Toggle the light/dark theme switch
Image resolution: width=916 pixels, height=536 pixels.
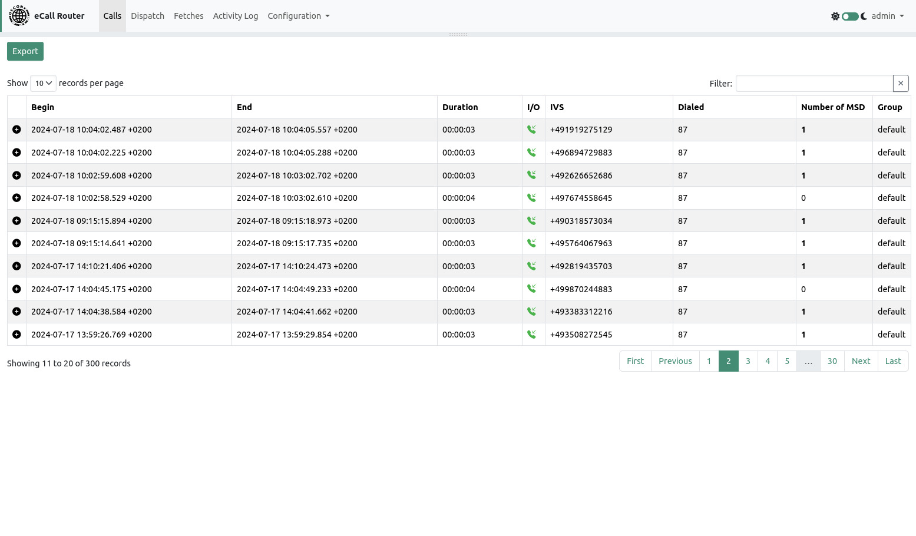tap(849, 16)
